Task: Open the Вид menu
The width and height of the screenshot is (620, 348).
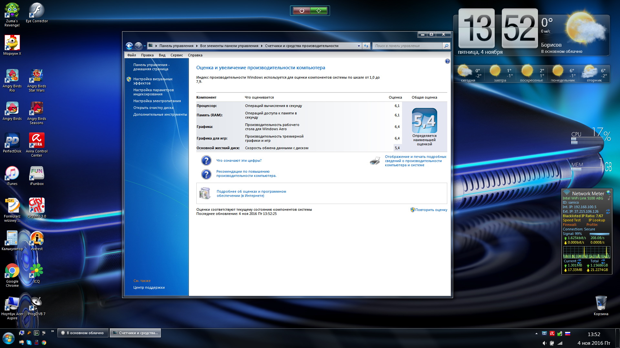Action: 162,55
